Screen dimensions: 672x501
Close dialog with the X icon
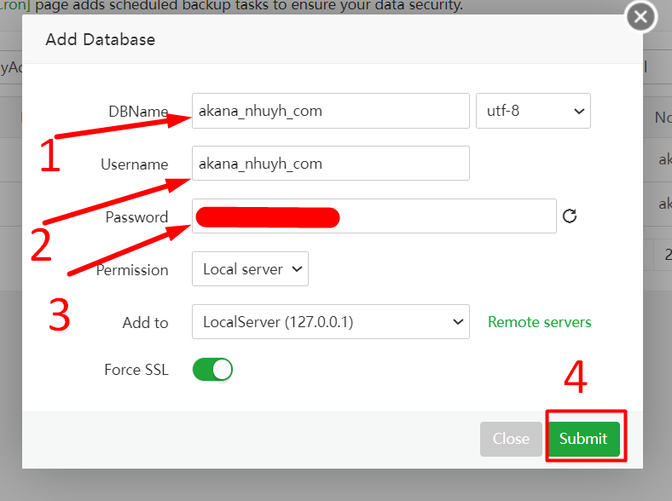[x=640, y=17]
